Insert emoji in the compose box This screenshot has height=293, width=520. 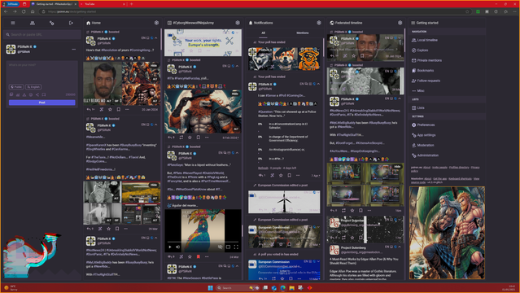pos(31,94)
